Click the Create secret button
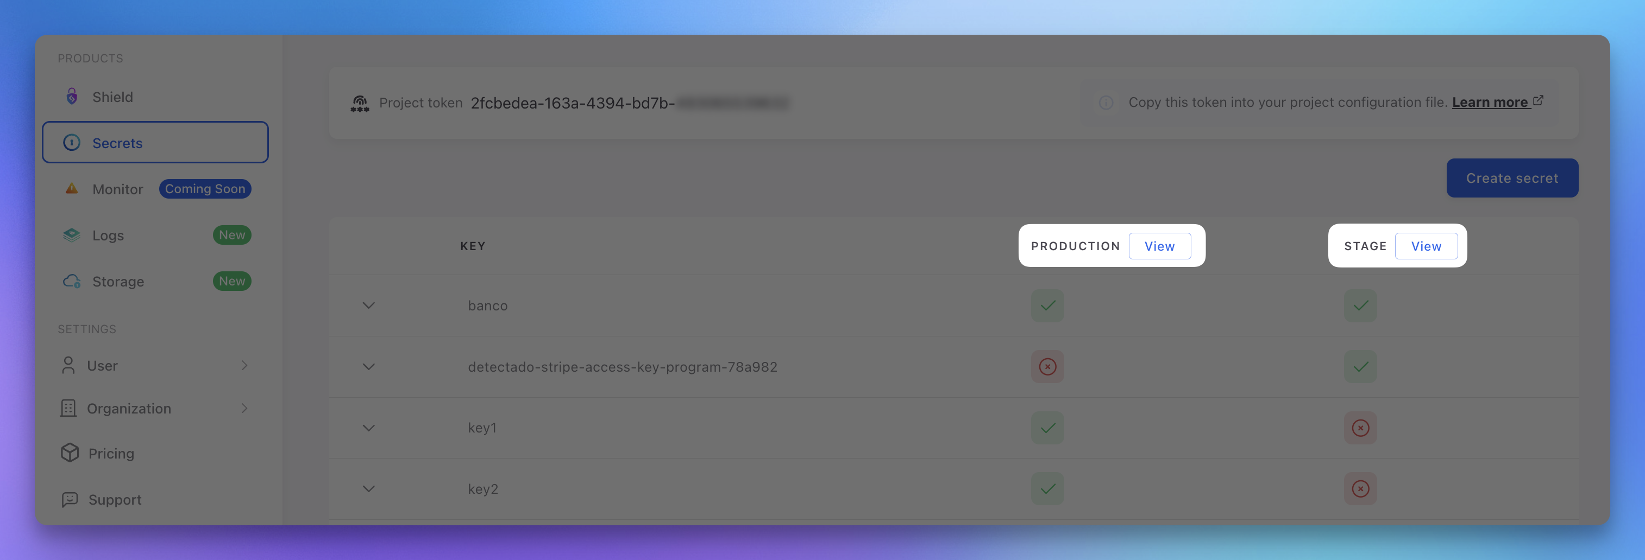1645x560 pixels. coord(1511,178)
